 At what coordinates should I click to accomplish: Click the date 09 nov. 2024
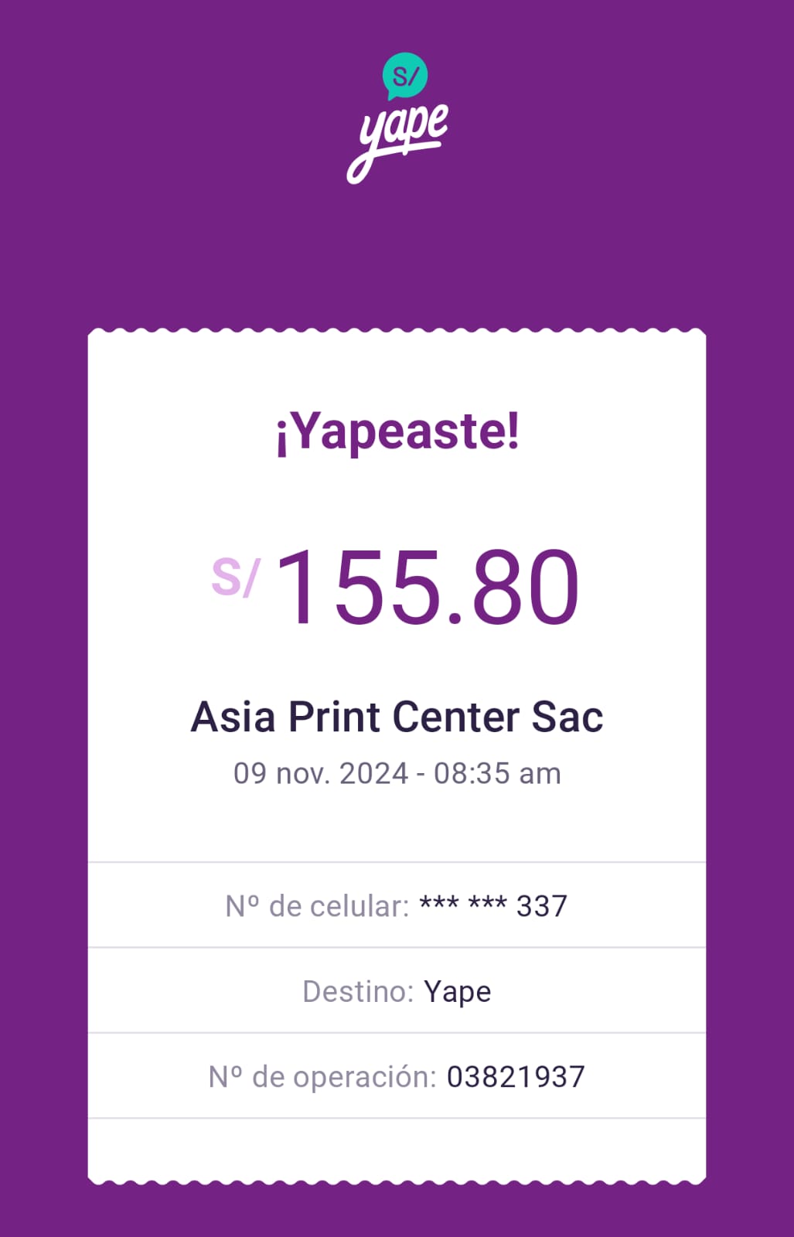(x=320, y=773)
